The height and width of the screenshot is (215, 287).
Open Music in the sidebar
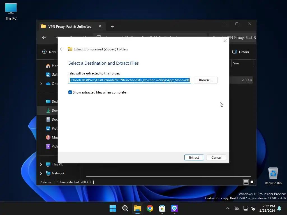coord(52,137)
